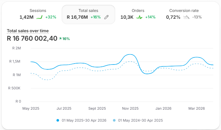Open the Orders metric tab
Screen dimensions: 221x130
(138, 15)
